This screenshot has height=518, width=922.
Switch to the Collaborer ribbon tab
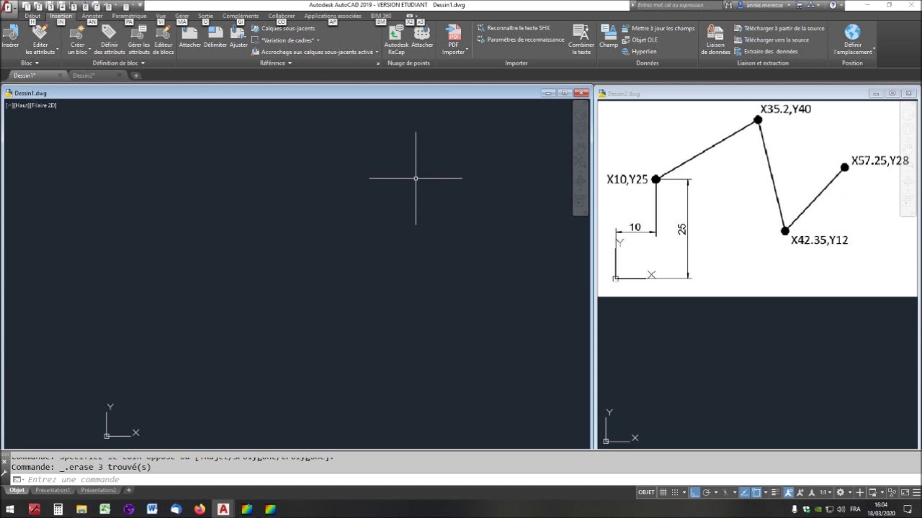pyautogui.click(x=282, y=16)
